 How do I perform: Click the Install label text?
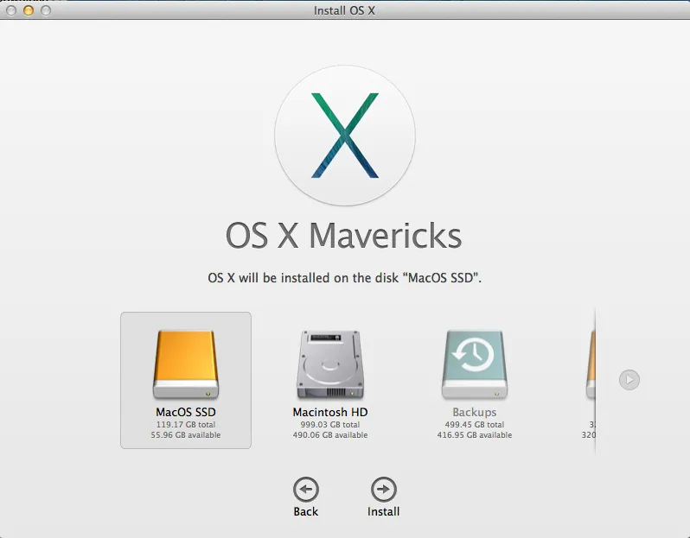click(384, 511)
